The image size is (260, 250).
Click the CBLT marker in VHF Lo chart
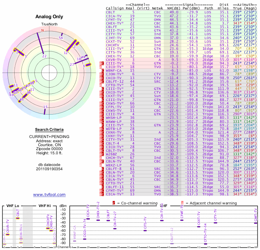coord(18,218)
